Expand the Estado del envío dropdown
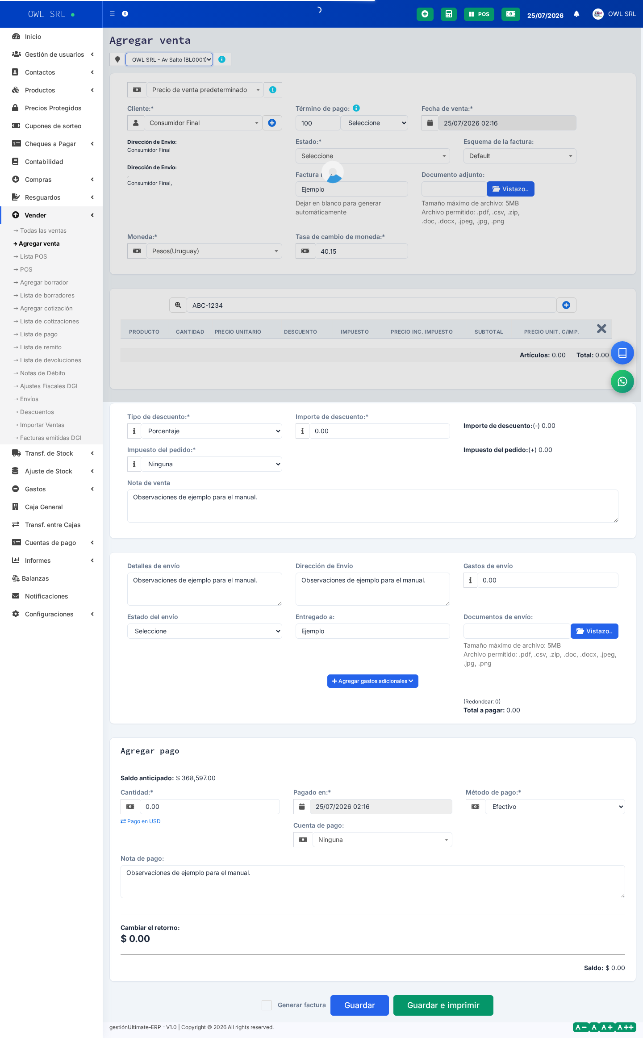 205,631
